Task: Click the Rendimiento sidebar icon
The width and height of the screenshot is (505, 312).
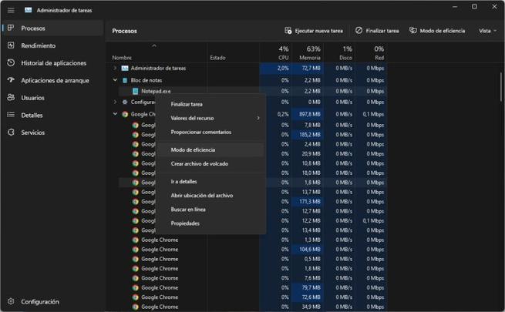Action: (x=11, y=45)
